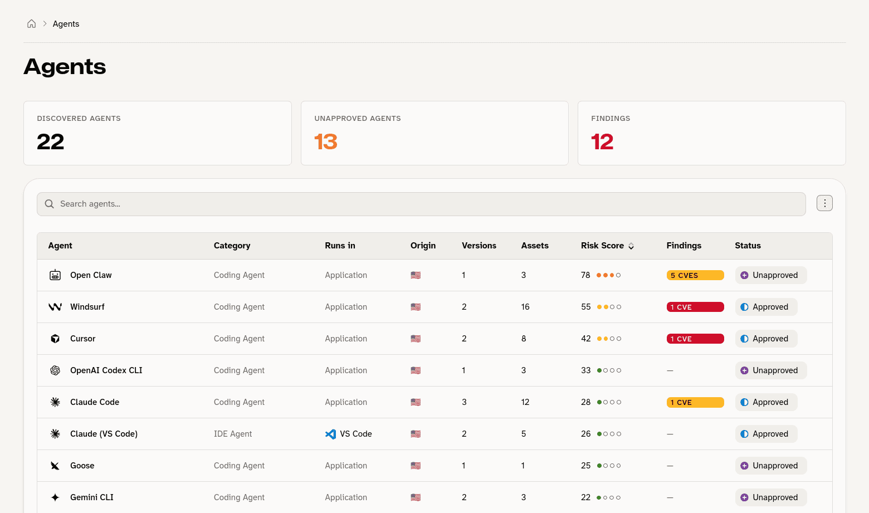The image size is (869, 513).
Task: Open Goose Unapproved status badge
Action: click(771, 466)
